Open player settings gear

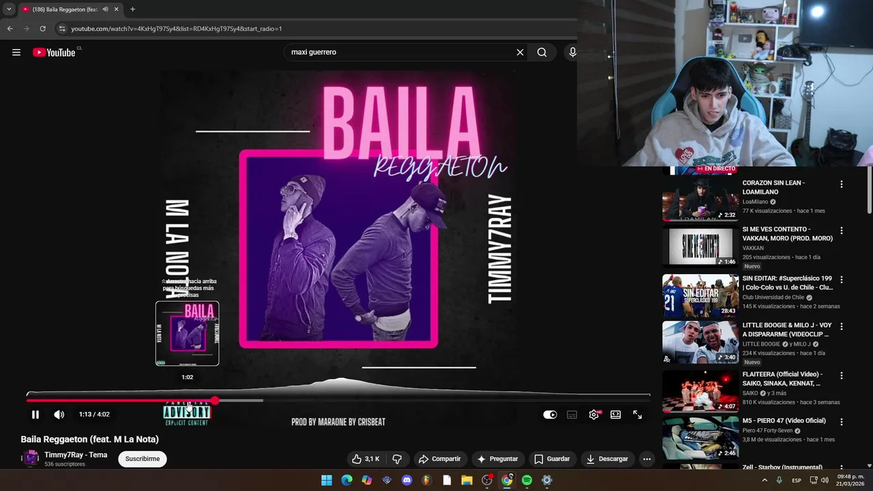tap(594, 415)
